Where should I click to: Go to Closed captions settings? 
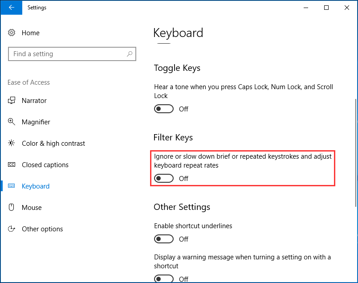click(45, 165)
